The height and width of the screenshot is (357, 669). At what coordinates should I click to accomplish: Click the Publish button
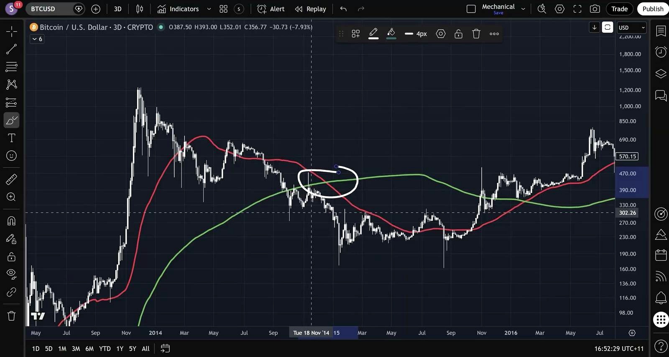coord(653,9)
